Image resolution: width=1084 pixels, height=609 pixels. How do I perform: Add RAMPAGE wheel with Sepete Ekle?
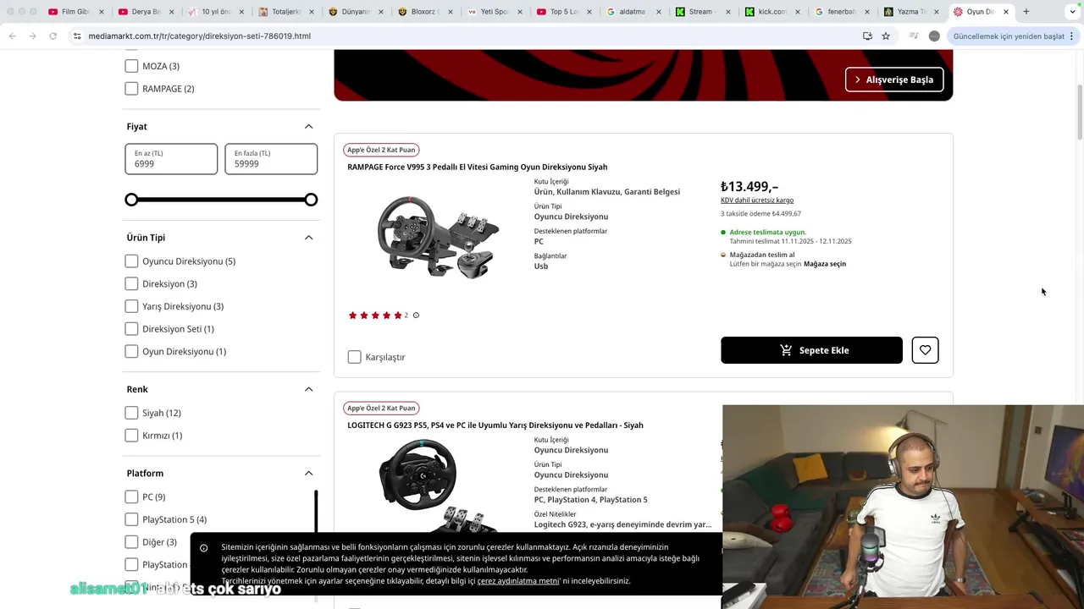coord(811,350)
